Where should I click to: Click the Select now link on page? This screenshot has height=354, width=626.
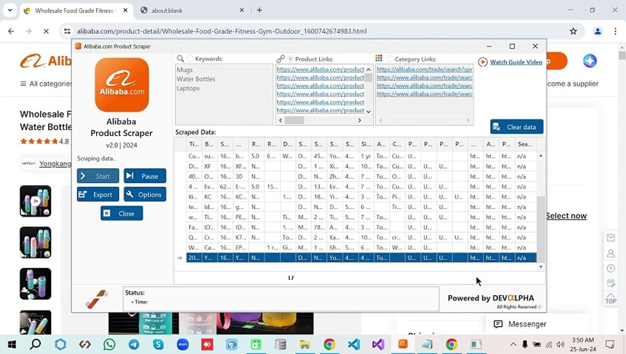566,216
